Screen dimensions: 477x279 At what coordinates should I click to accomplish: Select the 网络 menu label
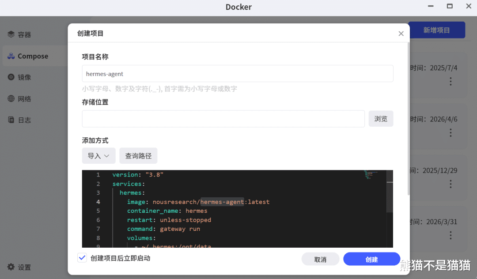point(24,99)
